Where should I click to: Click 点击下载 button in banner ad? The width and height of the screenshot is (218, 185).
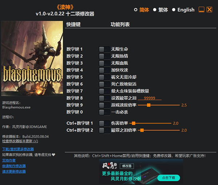tap(169, 178)
